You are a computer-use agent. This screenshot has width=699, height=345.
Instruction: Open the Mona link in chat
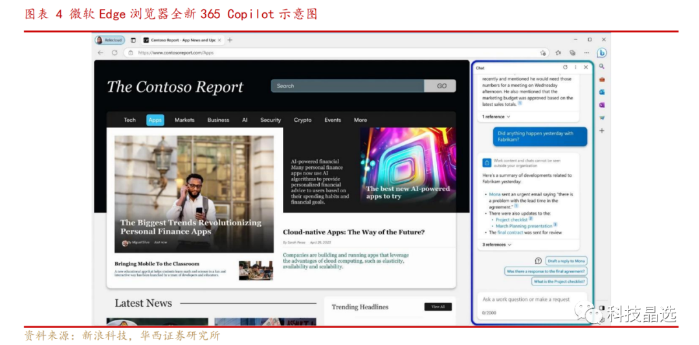tap(494, 194)
